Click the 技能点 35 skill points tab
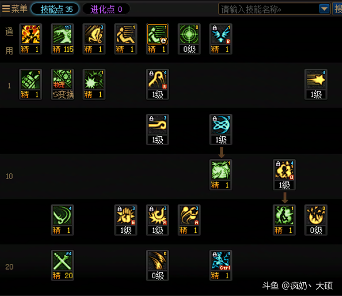 55,9
